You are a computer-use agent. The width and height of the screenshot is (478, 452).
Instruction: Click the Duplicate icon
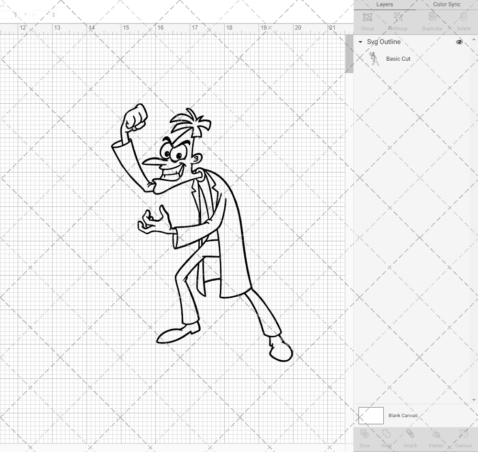point(432,17)
